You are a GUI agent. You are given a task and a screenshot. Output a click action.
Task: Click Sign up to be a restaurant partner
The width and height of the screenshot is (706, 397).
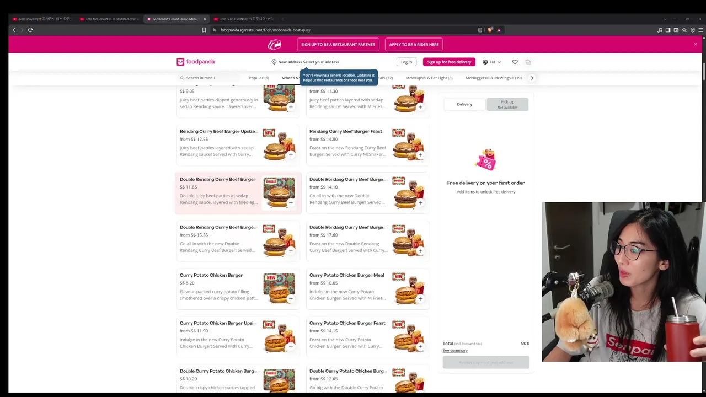point(338,45)
